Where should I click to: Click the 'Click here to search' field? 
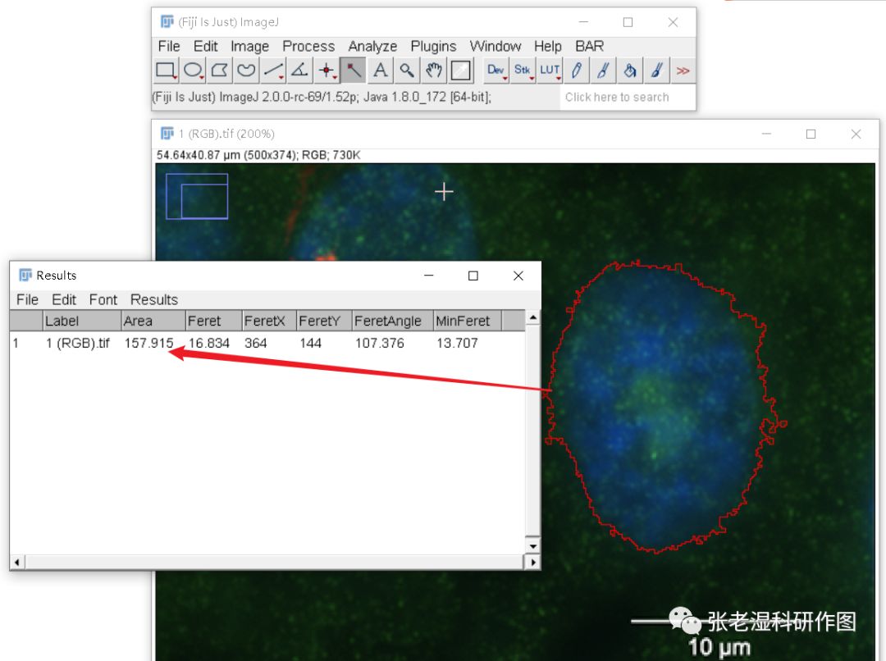tap(628, 97)
